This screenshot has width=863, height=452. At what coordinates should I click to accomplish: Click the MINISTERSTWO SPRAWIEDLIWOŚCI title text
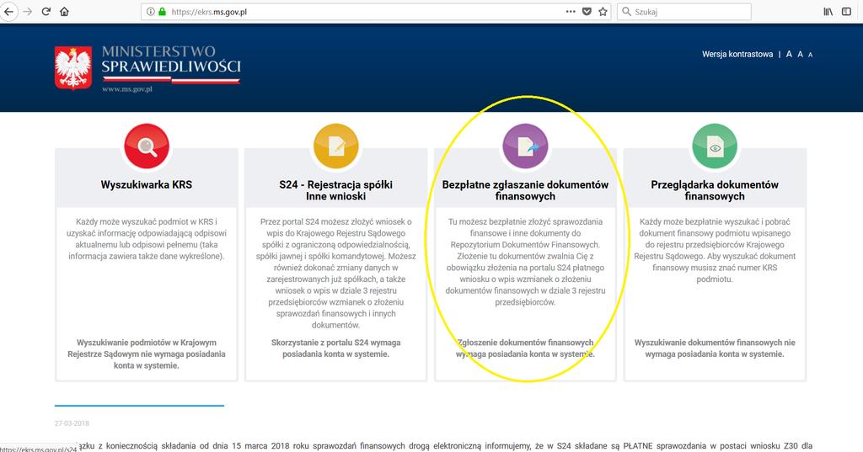point(171,60)
